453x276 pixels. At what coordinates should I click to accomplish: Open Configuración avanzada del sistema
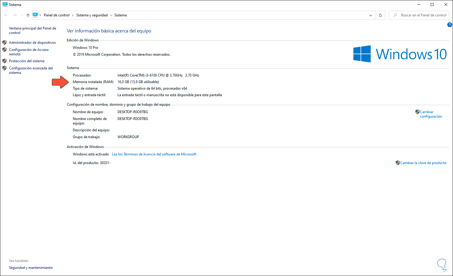(31, 70)
